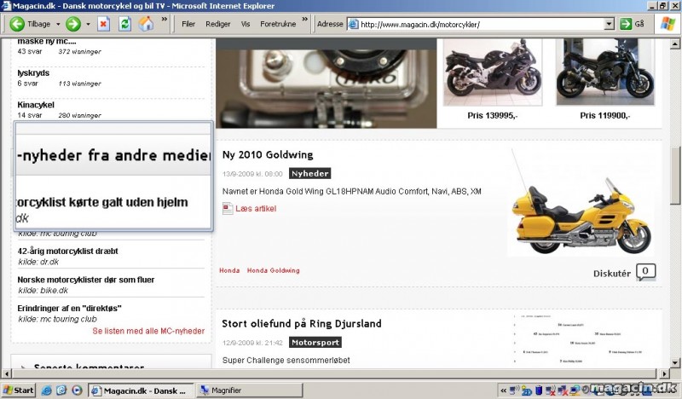Click vertical scrollbar down arrow

tap(675, 362)
